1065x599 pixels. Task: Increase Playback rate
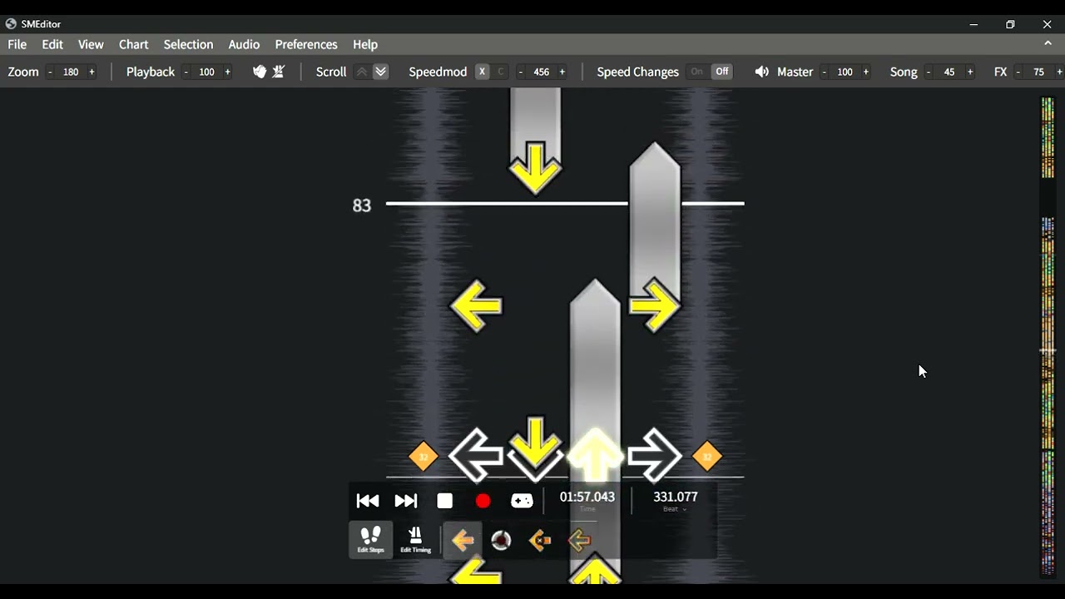(x=227, y=72)
